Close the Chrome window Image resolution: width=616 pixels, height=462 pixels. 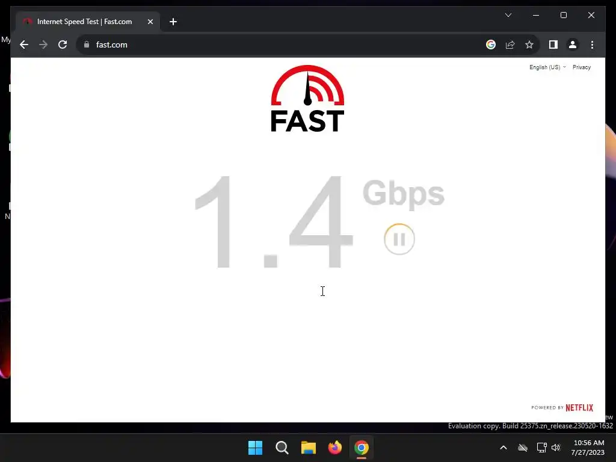tap(591, 15)
